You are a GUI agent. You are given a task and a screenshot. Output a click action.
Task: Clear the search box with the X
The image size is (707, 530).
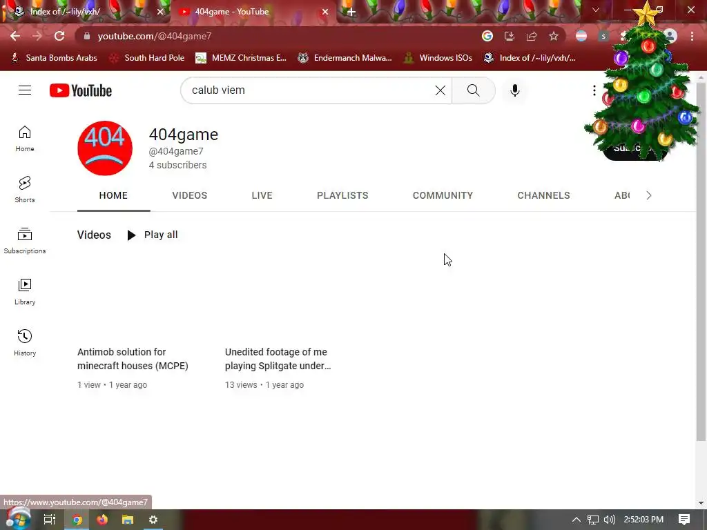coord(440,90)
